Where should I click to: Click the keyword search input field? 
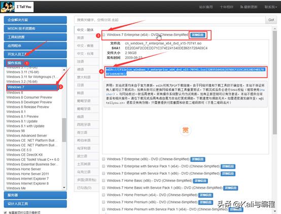click(x=170, y=20)
